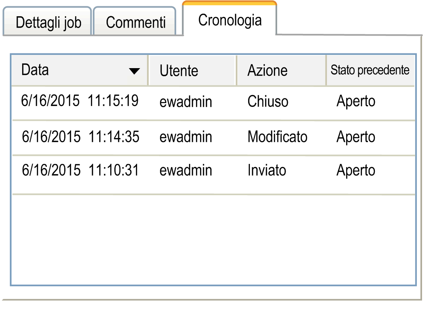Click the Inviato action cell
Image resolution: width=432 pixels, height=309 pixels.
(x=266, y=171)
